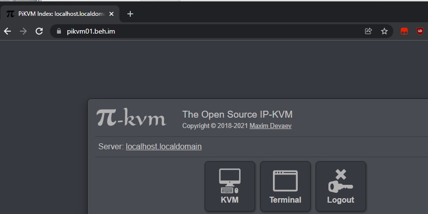Viewport: 428px width, 214px height.
Task: Open a new browser tab
Action: [130, 14]
